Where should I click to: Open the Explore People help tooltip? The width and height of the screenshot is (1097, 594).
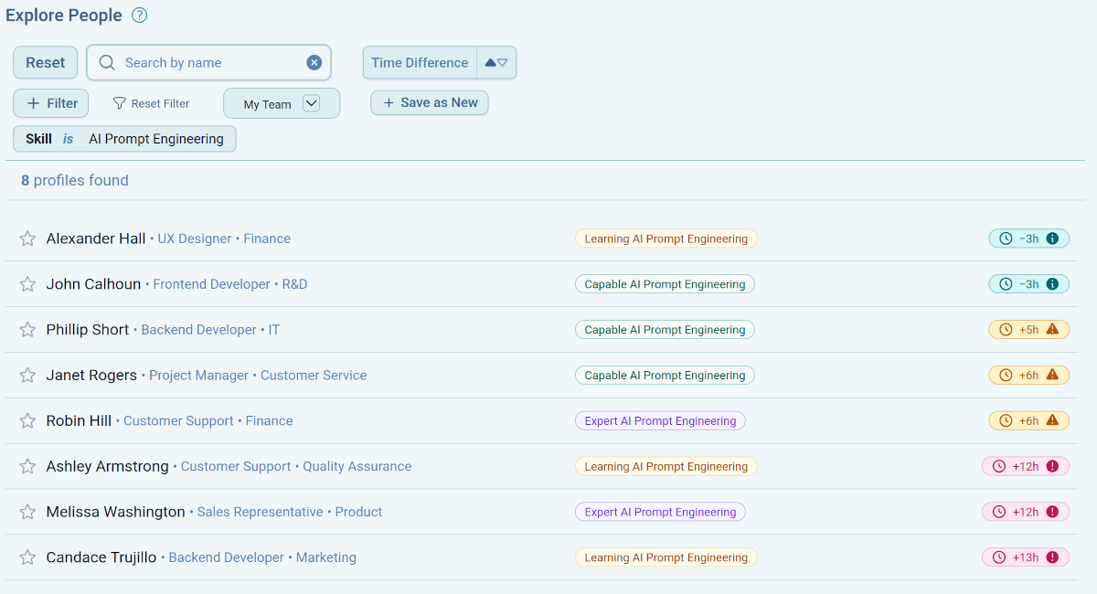click(139, 16)
